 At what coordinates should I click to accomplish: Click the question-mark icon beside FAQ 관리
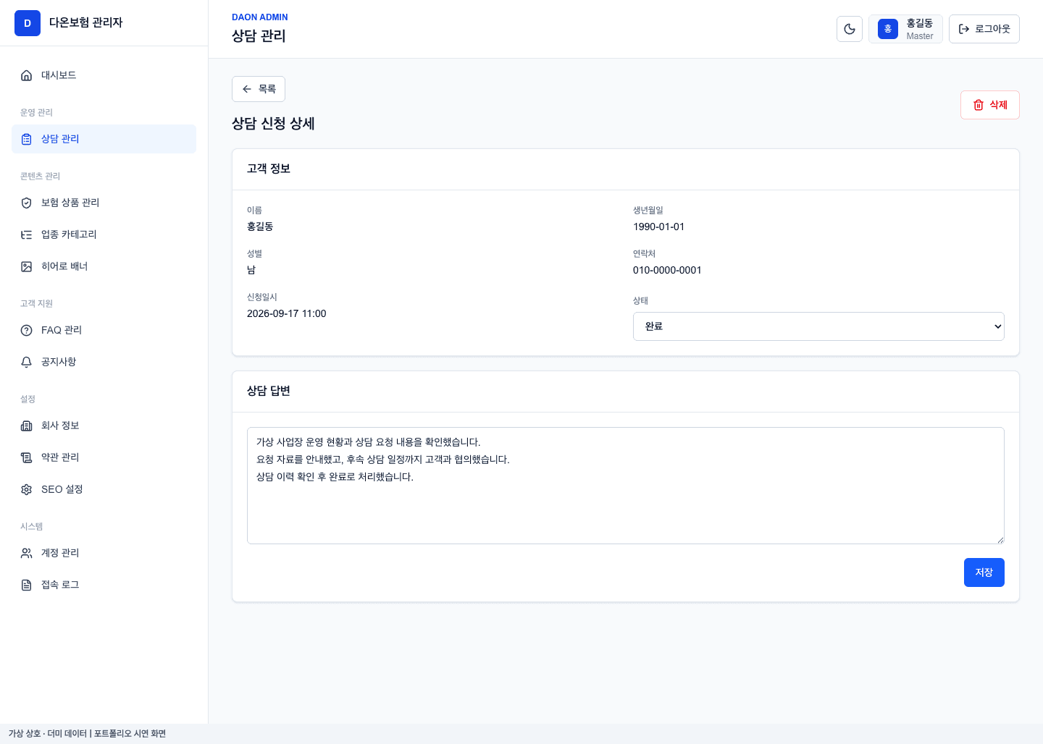tap(27, 330)
